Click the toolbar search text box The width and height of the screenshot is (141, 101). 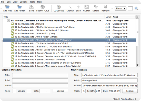(x=130, y=8)
